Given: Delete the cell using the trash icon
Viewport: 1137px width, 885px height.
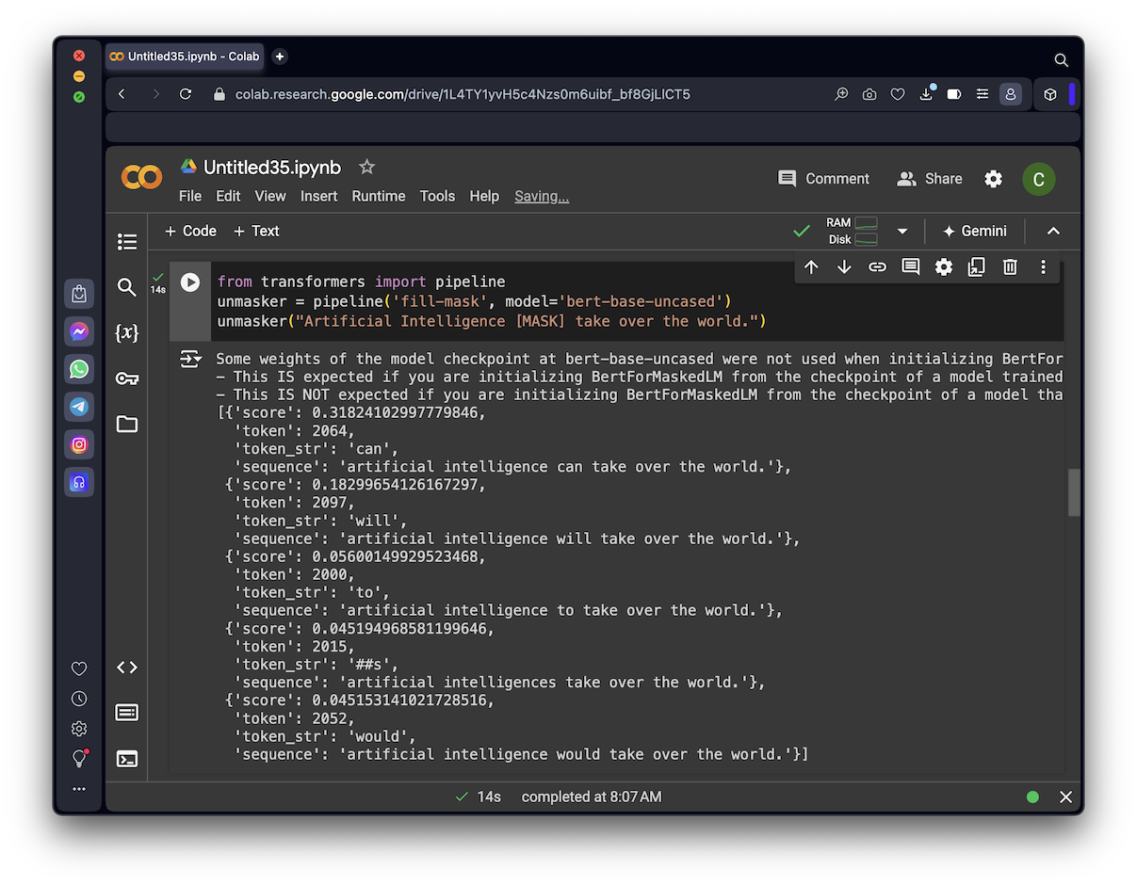Looking at the screenshot, I should click(1010, 267).
